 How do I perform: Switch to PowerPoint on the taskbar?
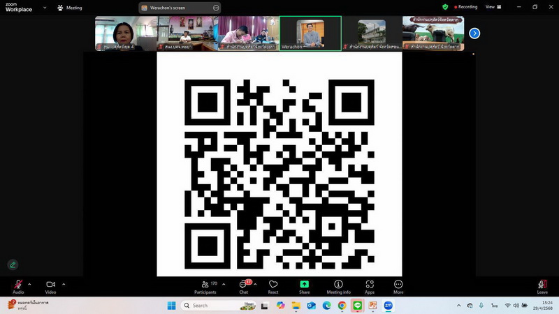pos(373,306)
